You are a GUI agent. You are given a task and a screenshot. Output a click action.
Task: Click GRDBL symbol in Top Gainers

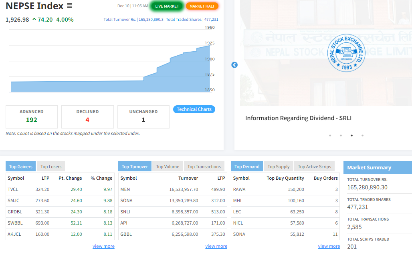15,212
